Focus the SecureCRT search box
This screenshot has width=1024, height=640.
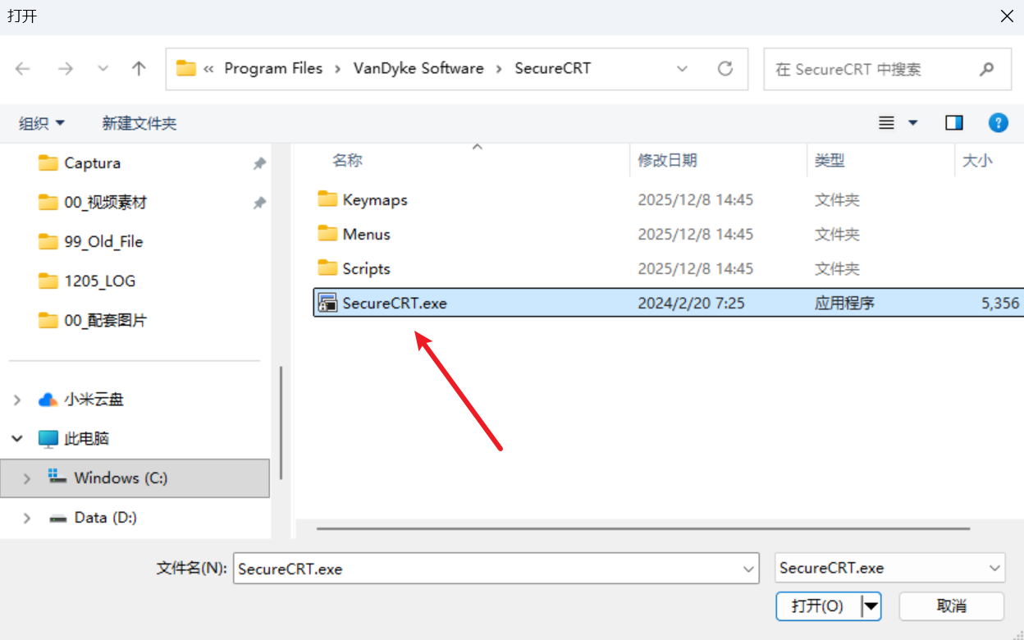[x=887, y=69]
